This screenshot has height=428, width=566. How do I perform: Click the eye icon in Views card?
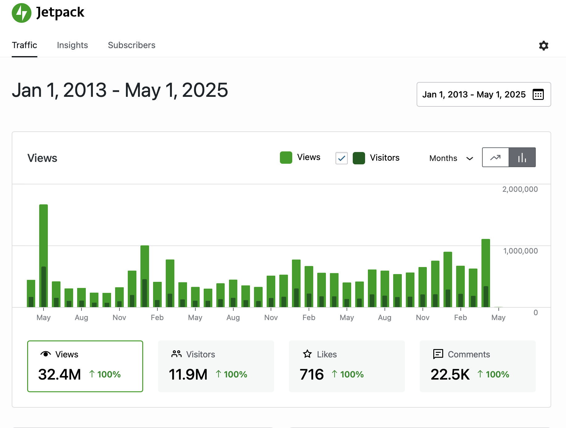point(46,354)
